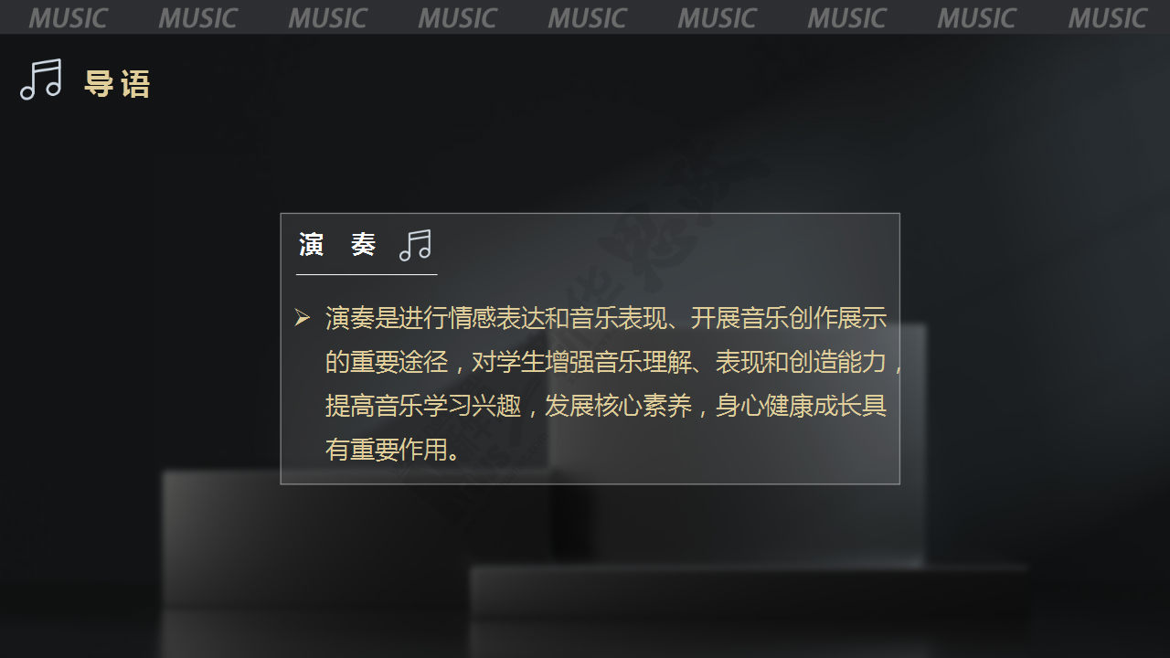Click the white underline beneath 演奏 heading
This screenshot has width=1170, height=658.
click(367, 274)
